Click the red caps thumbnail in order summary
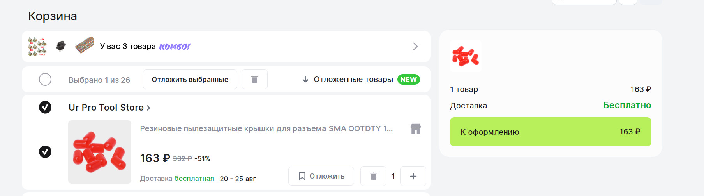The width and height of the screenshot is (704, 196). point(466,57)
